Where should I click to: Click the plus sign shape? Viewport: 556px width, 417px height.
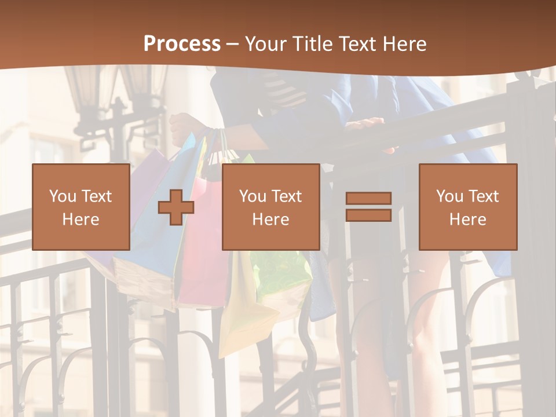click(176, 207)
